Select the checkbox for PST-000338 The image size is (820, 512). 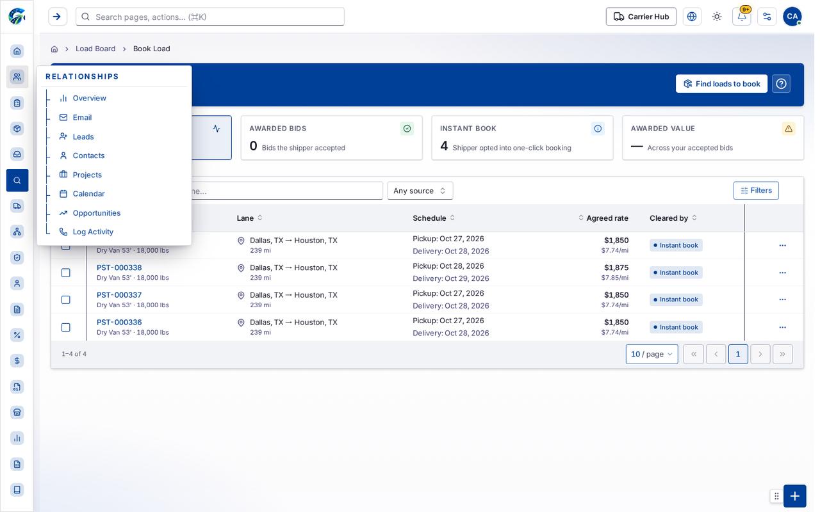65,273
